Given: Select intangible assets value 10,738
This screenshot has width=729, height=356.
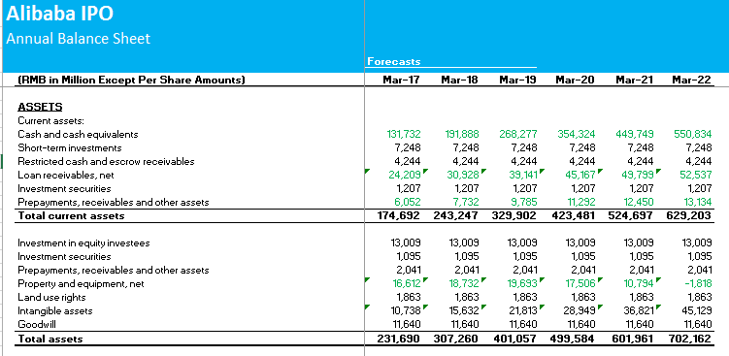Looking at the screenshot, I should 406,311.
